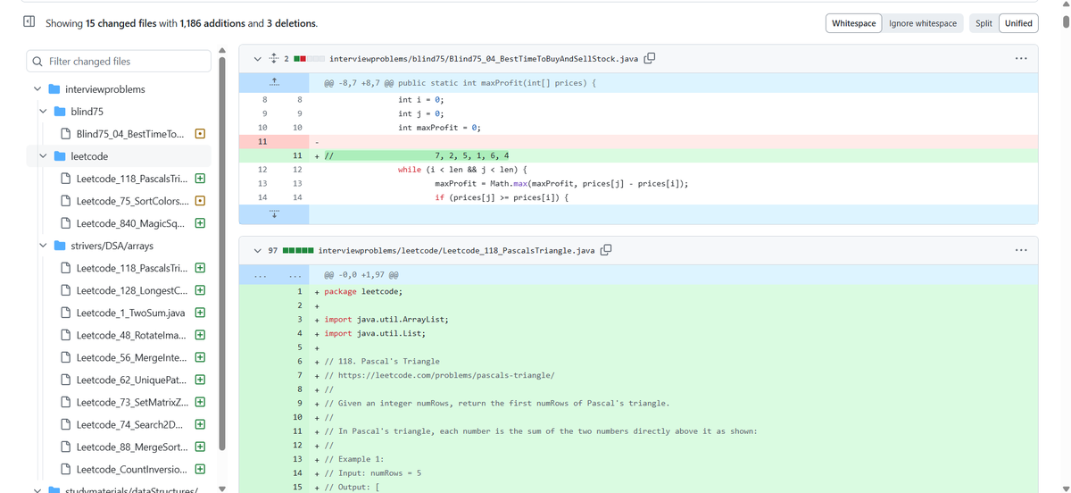
Task: Switch diff view to Unified
Action: (1018, 23)
